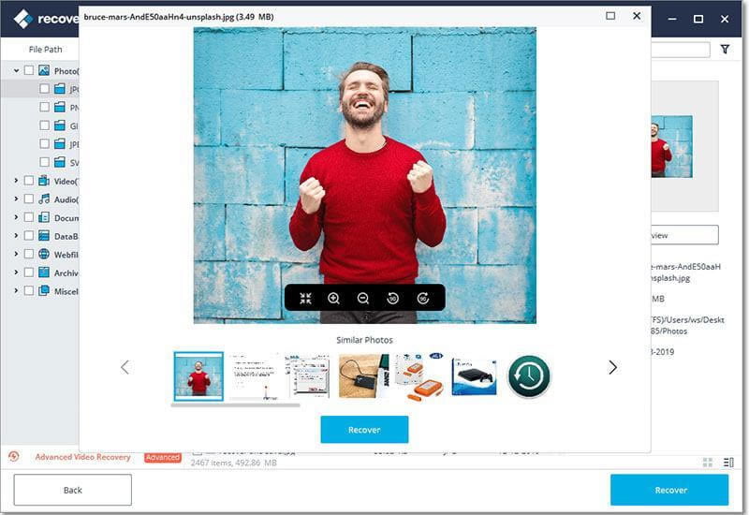Click the fit-to-window icon in preview toolbar

(x=305, y=298)
